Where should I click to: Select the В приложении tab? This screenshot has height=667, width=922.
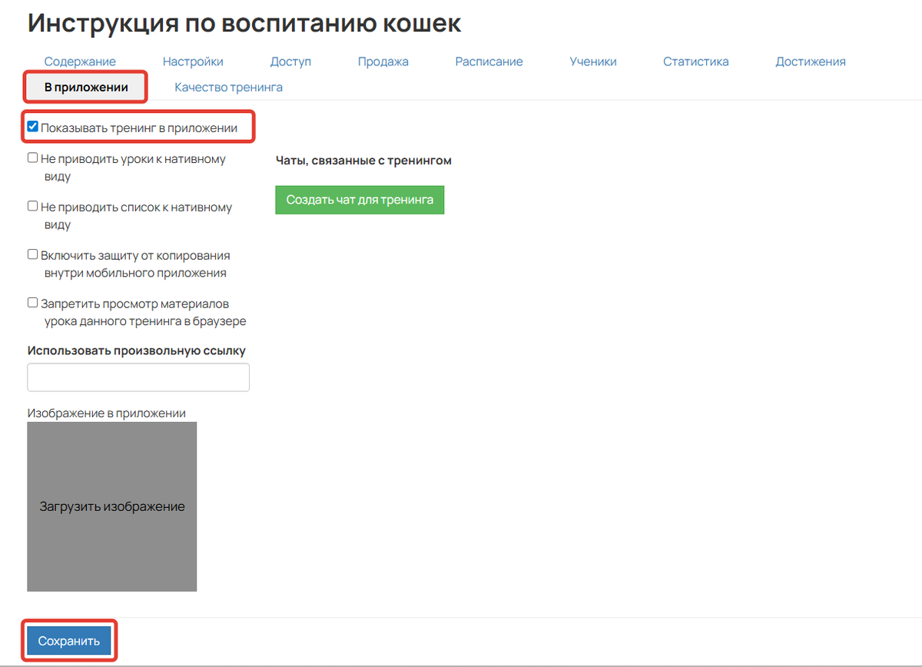coord(85,87)
